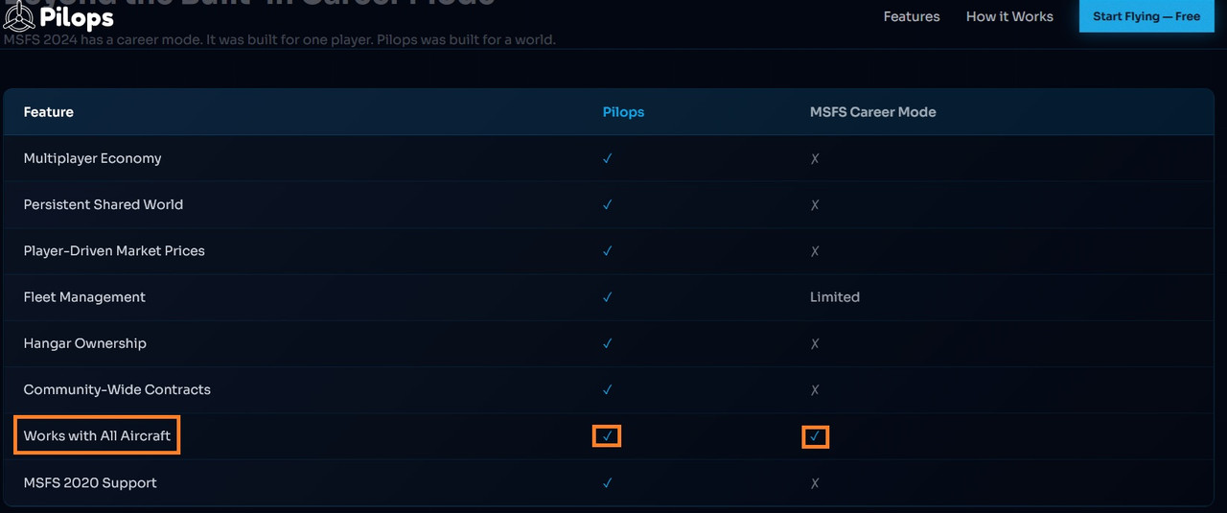Click the highlighted MSFS Career Mode checkmark
The image size is (1227, 513).
coord(815,436)
